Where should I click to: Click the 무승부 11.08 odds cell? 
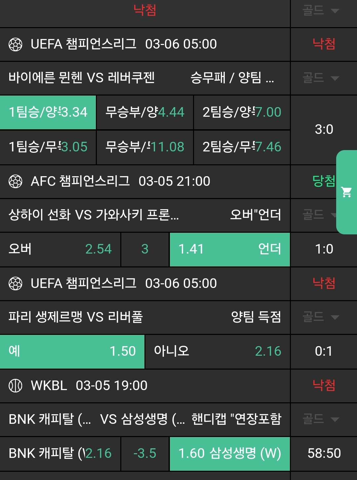point(145,147)
